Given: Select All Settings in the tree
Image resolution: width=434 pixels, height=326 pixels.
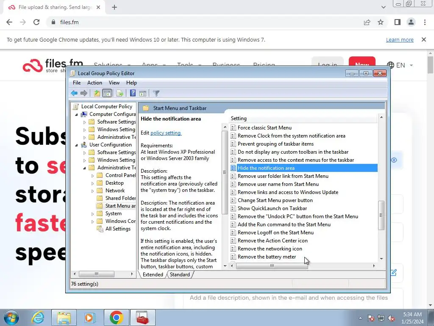Looking at the screenshot, I should pyautogui.click(x=118, y=229).
